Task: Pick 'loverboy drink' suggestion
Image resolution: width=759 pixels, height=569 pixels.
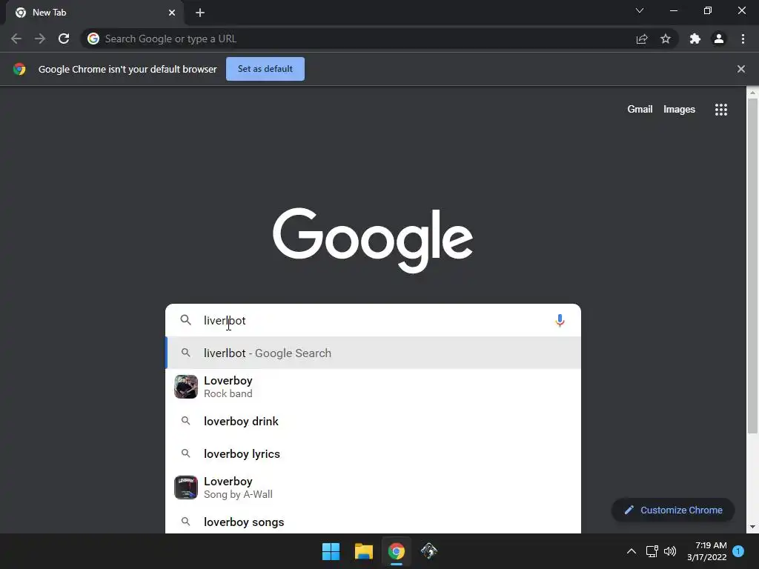Action: point(373,421)
